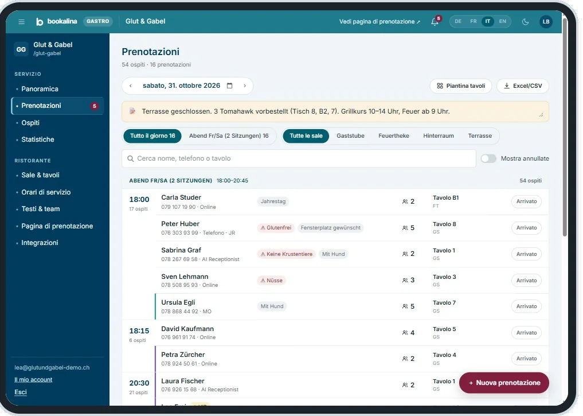
Task: Click the bookalina logo
Action: tap(57, 22)
